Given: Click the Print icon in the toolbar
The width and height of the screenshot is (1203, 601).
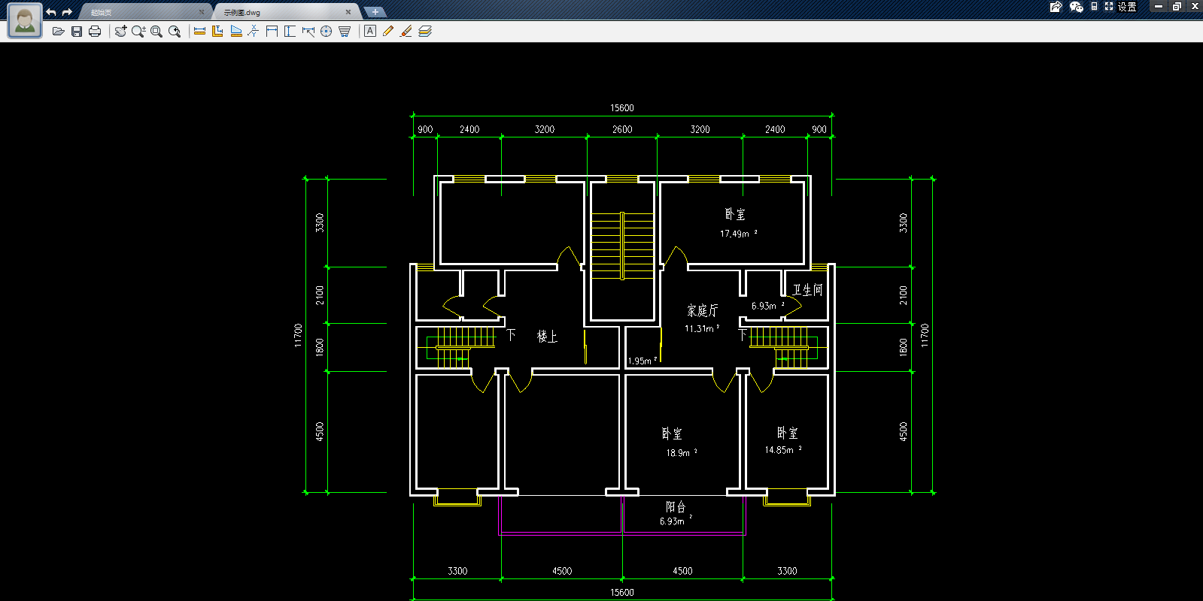Looking at the screenshot, I should click(95, 32).
